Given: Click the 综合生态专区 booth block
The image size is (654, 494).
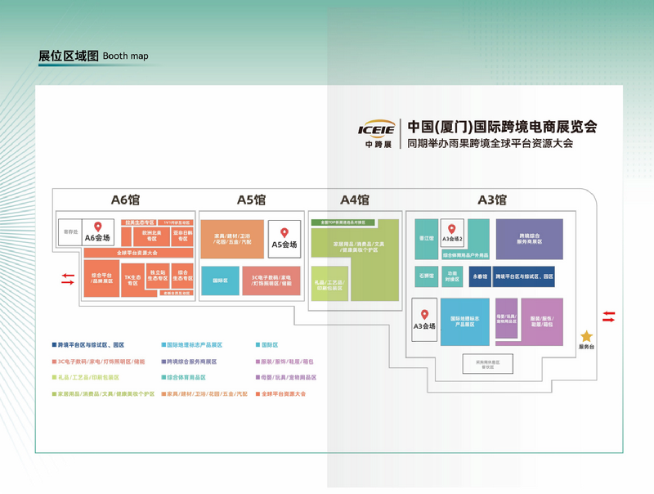Looking at the screenshot, I should coord(182,276).
